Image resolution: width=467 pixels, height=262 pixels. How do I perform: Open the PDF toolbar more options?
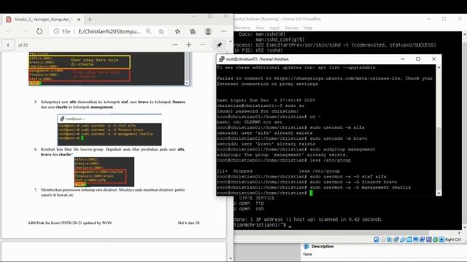(x=203, y=45)
